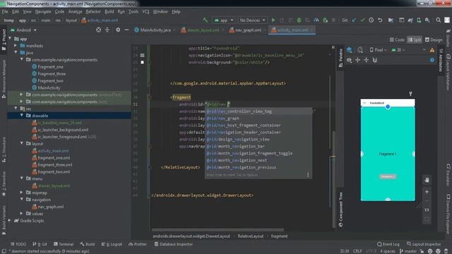Click collapse all icon in Project panel

(x=107, y=30)
